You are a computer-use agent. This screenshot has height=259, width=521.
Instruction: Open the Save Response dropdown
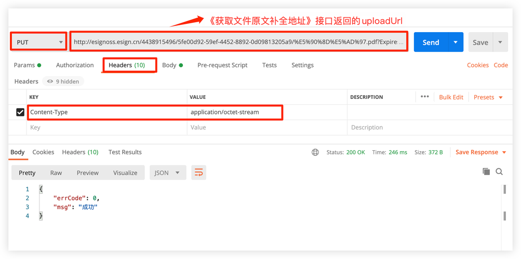[481, 152]
